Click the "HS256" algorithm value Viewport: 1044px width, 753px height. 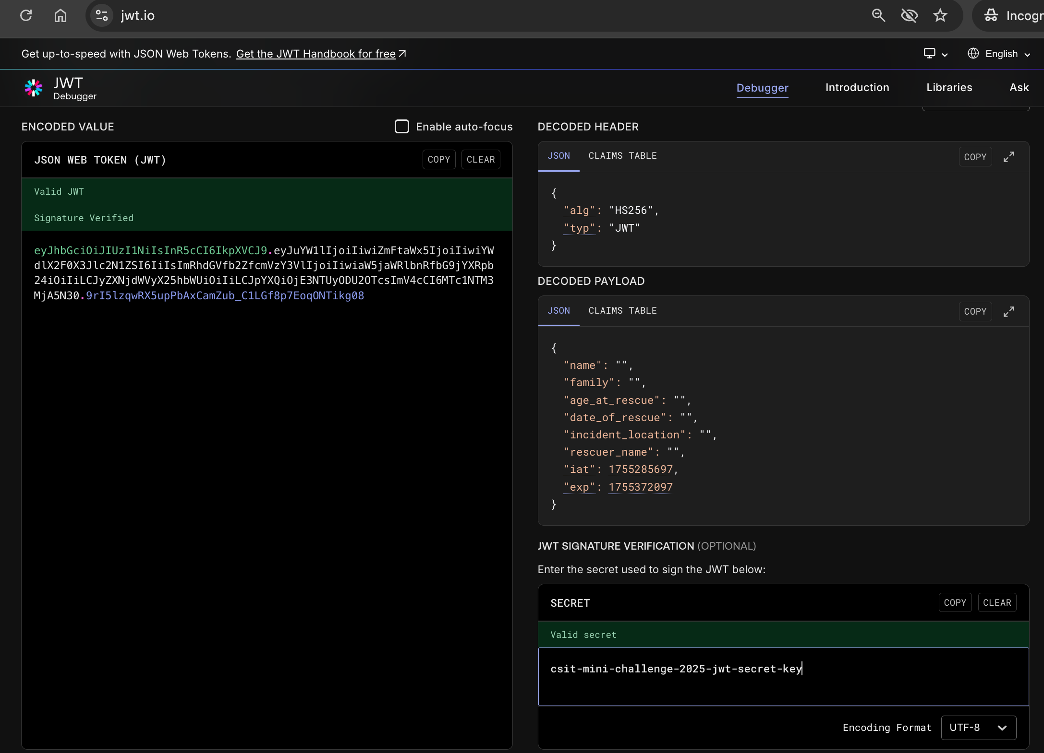(631, 211)
